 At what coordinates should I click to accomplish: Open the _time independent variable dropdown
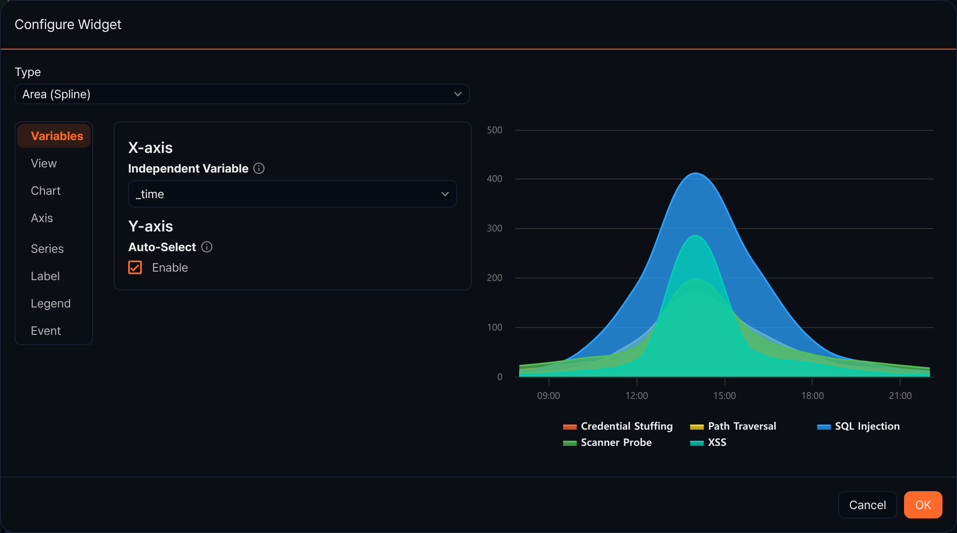click(293, 194)
